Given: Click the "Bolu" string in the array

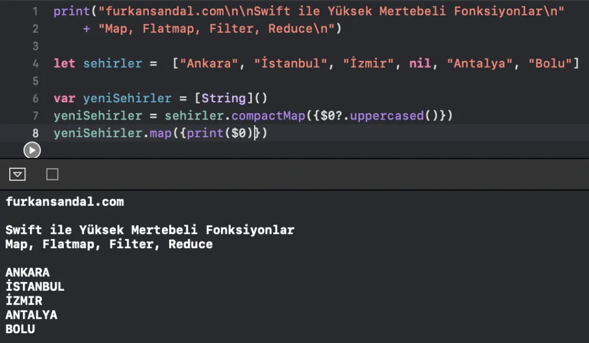Looking at the screenshot, I should click(x=550, y=63).
